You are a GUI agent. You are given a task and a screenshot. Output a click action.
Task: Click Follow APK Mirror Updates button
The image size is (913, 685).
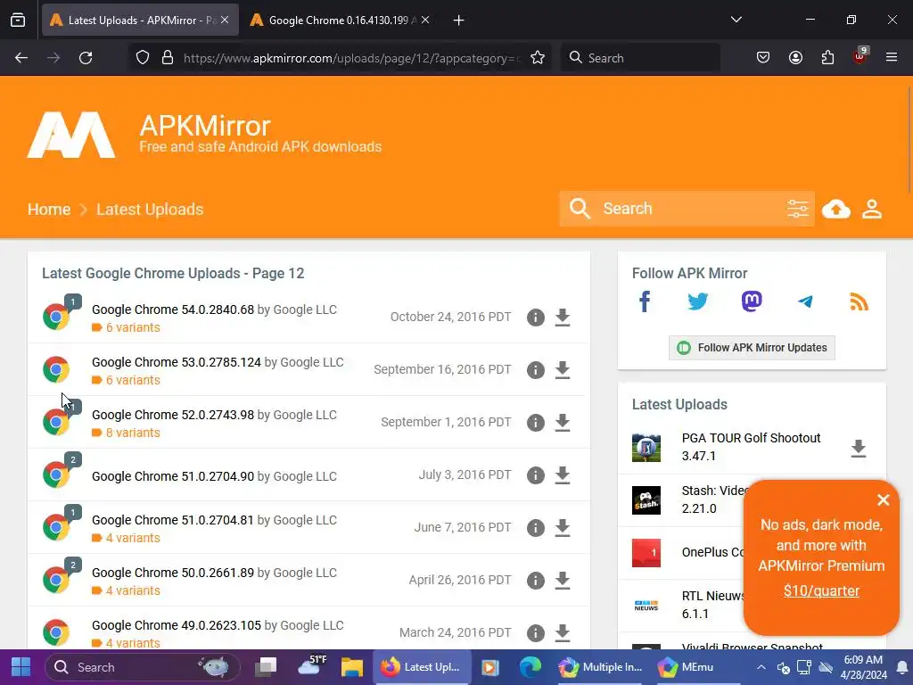(752, 348)
